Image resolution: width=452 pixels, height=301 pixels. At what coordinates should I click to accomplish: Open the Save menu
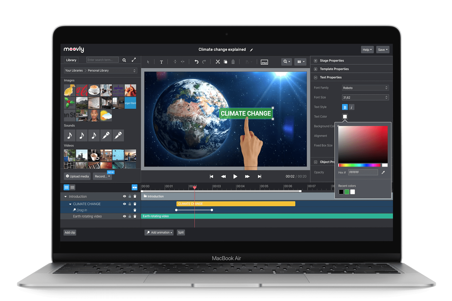[383, 50]
